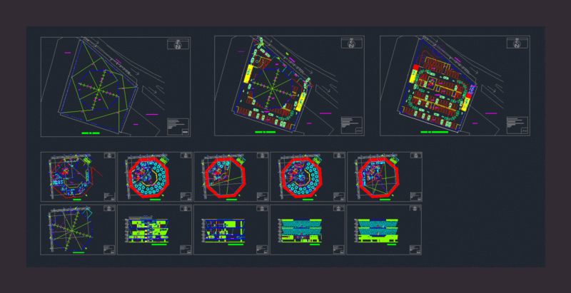The height and width of the screenshot is (293, 571).
Task: Select the fourth middle-row sheet with cyan circular seats
Action: (308, 177)
